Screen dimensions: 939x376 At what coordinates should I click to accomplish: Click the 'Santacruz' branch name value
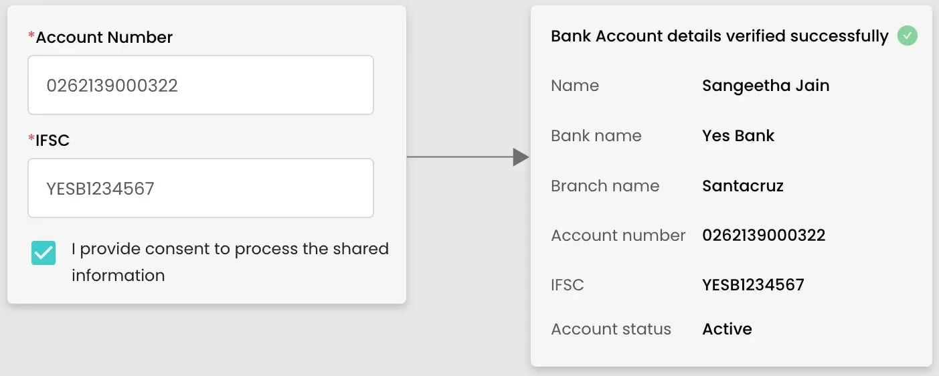743,186
